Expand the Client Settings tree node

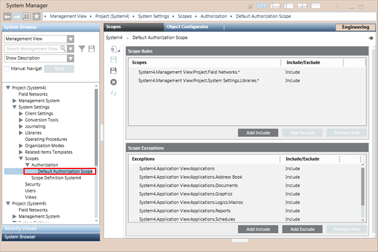coord(22,113)
